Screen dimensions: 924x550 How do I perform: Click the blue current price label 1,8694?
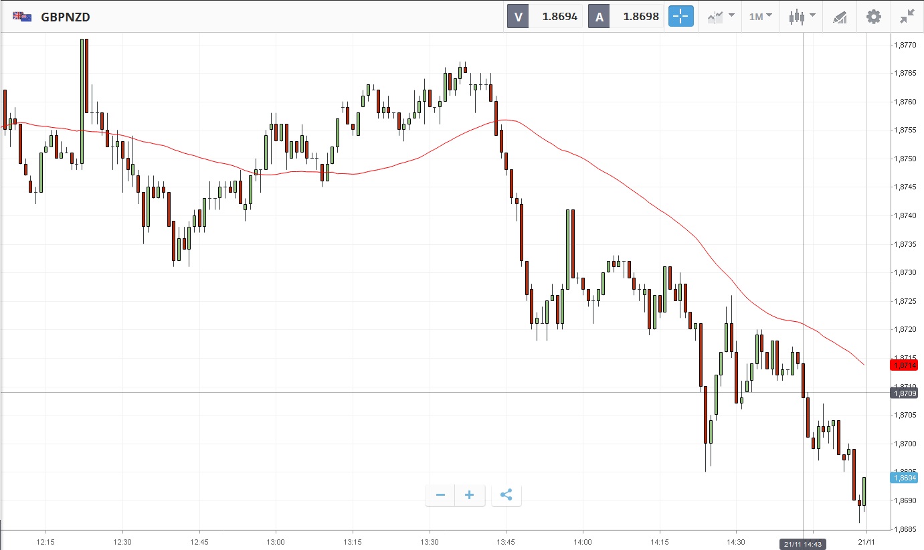903,477
